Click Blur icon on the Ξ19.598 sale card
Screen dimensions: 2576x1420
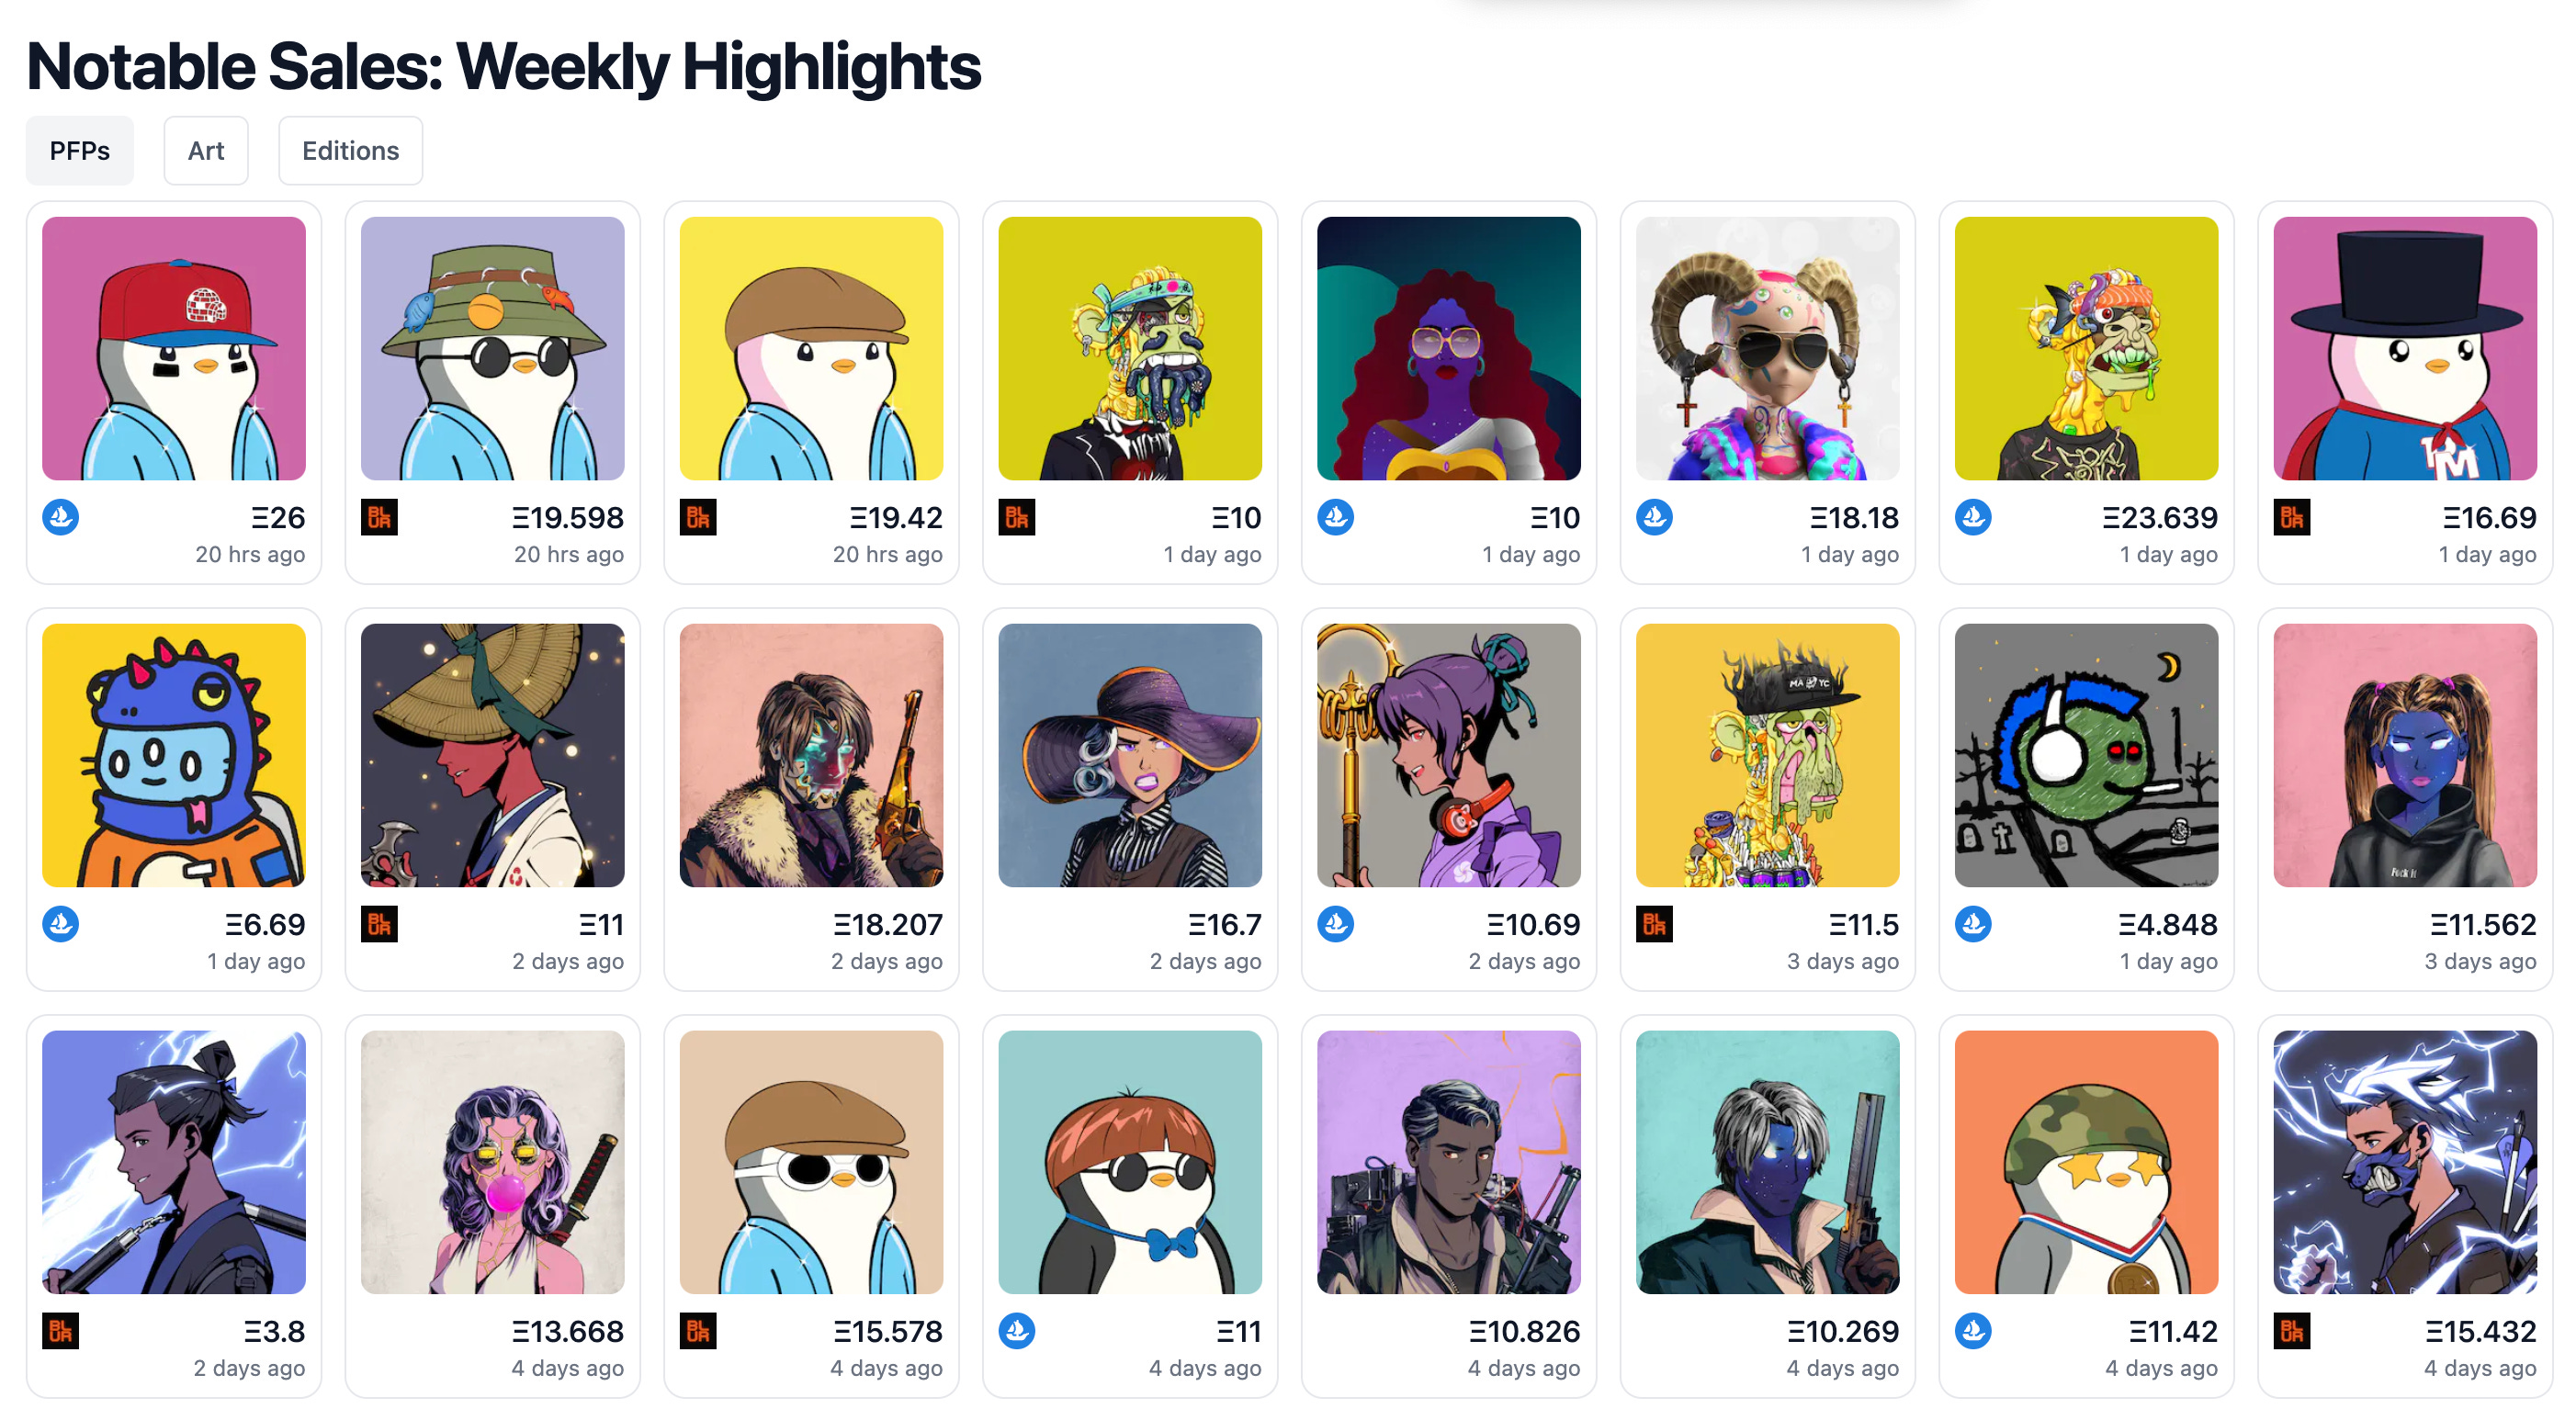(x=379, y=517)
